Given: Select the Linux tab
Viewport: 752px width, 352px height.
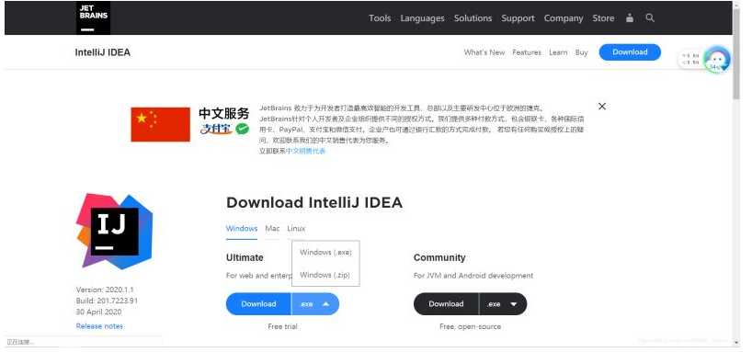Looking at the screenshot, I should pyautogui.click(x=296, y=229).
